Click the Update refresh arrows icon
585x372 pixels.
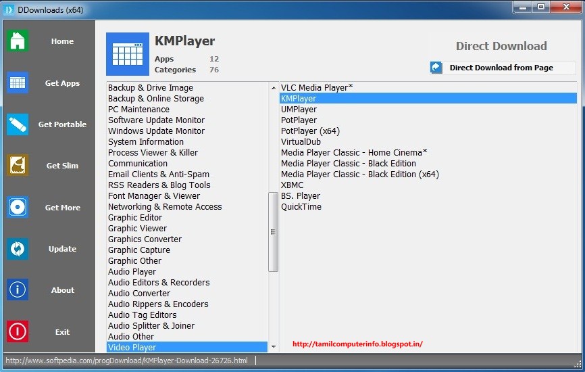pos(17,248)
